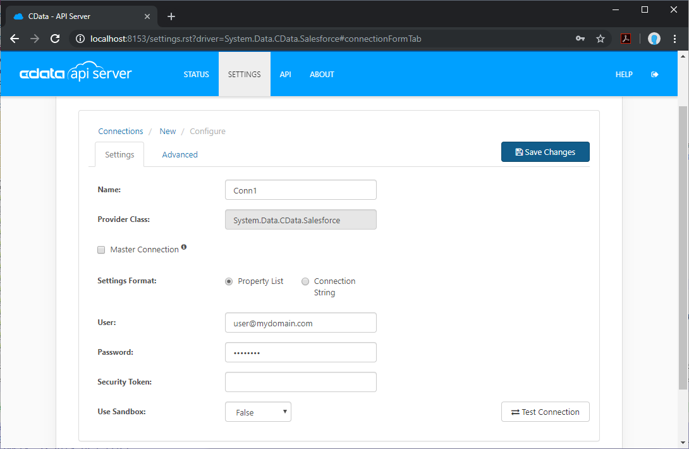Bookmark this page with the star icon

coord(601,39)
